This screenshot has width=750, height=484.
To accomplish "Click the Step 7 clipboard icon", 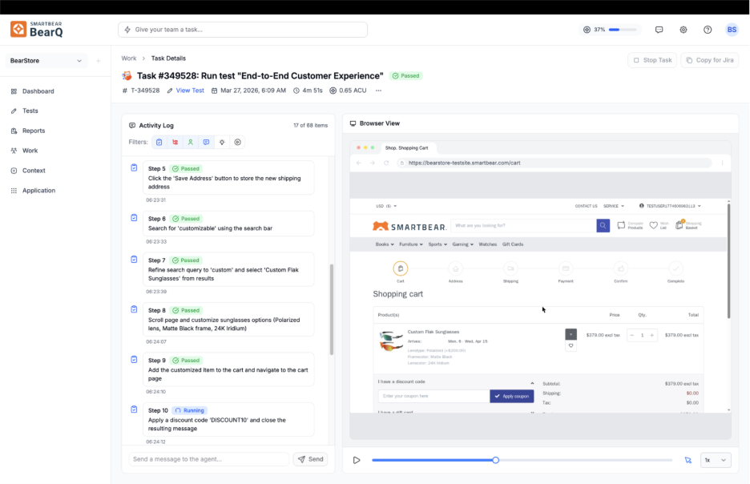I will click(134, 259).
